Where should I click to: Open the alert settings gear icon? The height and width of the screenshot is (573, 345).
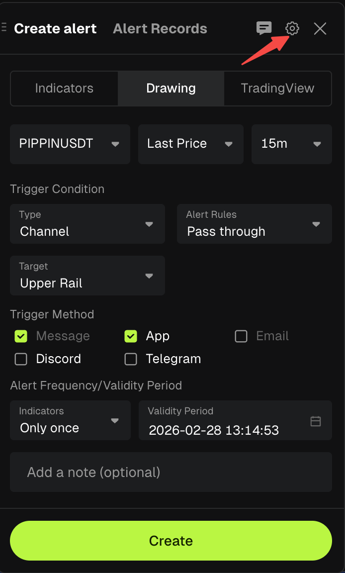click(x=292, y=28)
